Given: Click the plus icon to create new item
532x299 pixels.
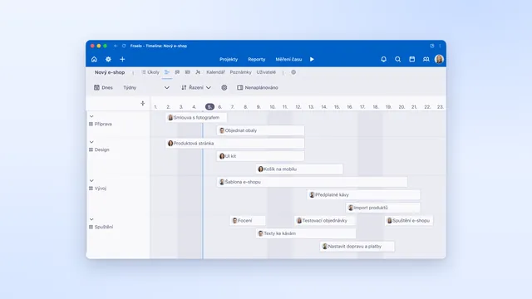Looking at the screenshot, I should coord(122,59).
